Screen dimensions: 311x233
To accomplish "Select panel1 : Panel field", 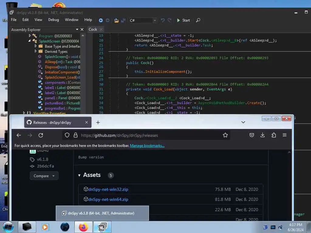I will tap(63, 98).
